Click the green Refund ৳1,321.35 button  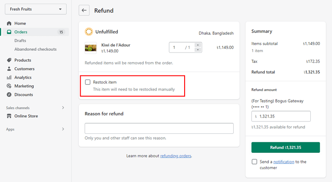(286, 148)
